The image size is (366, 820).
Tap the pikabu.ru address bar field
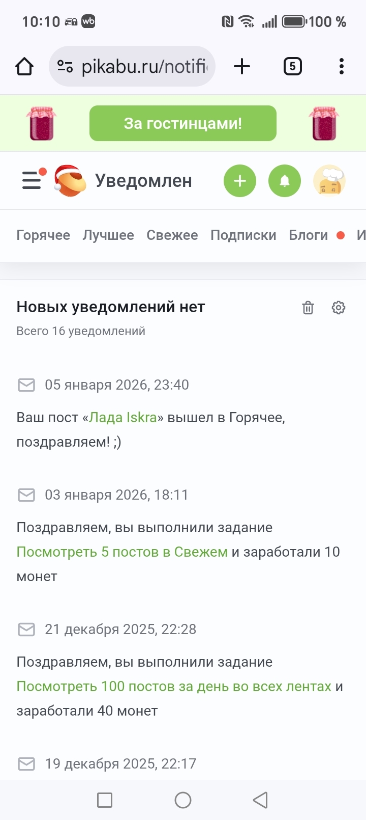[144, 66]
